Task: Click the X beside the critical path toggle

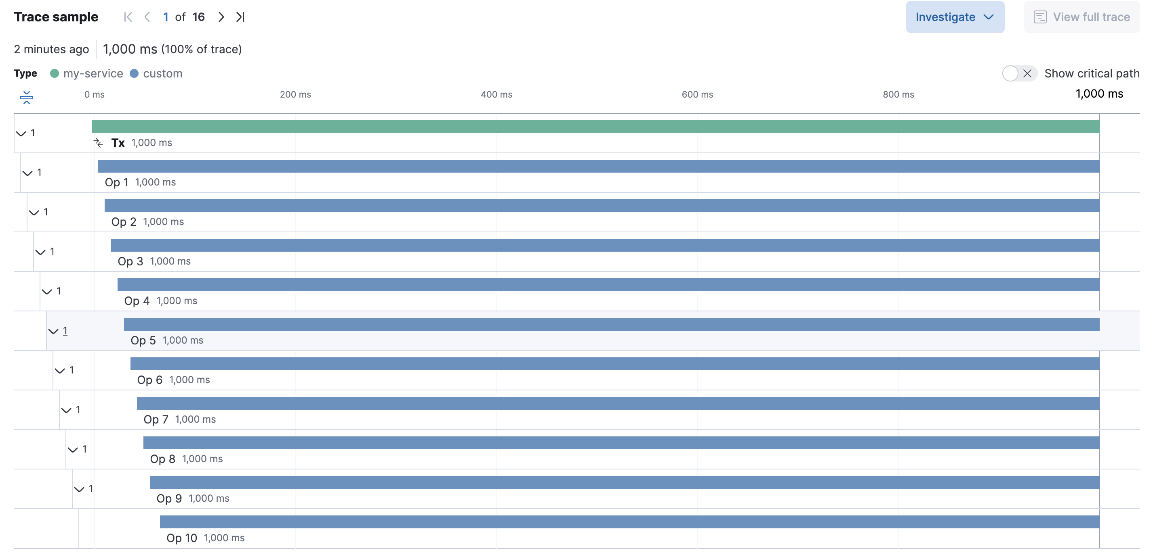Action: pyautogui.click(x=1028, y=73)
